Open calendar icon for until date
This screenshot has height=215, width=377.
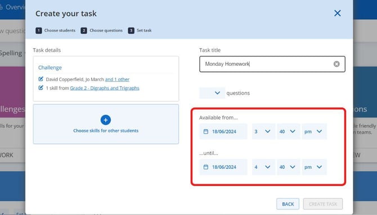[x=206, y=167]
